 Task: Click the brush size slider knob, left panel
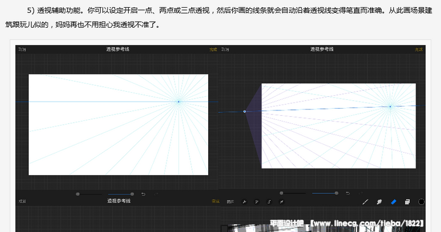pyautogui.click(x=78, y=194)
